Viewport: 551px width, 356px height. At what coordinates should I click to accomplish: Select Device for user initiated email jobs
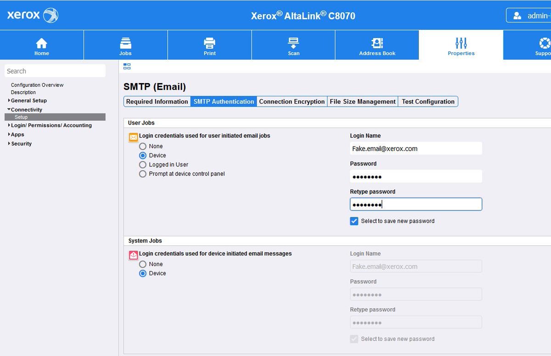click(143, 155)
